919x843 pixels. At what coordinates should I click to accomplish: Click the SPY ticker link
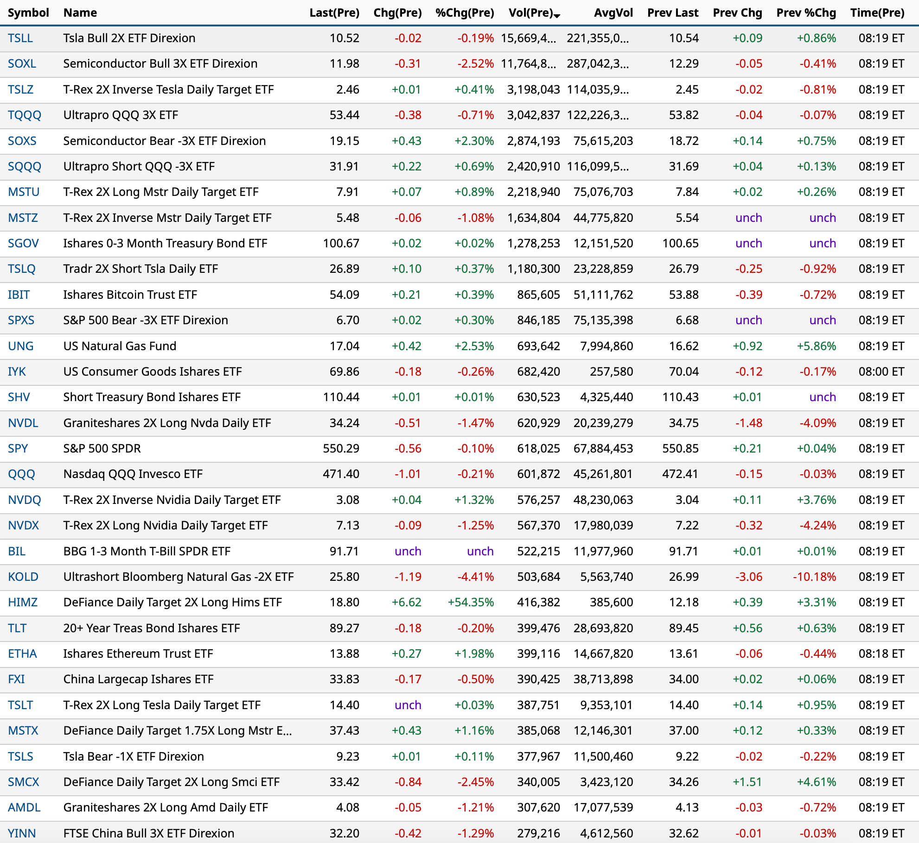(x=18, y=449)
